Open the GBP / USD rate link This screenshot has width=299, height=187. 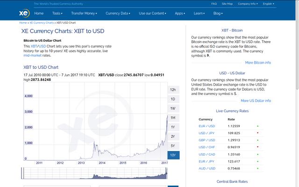207,140
